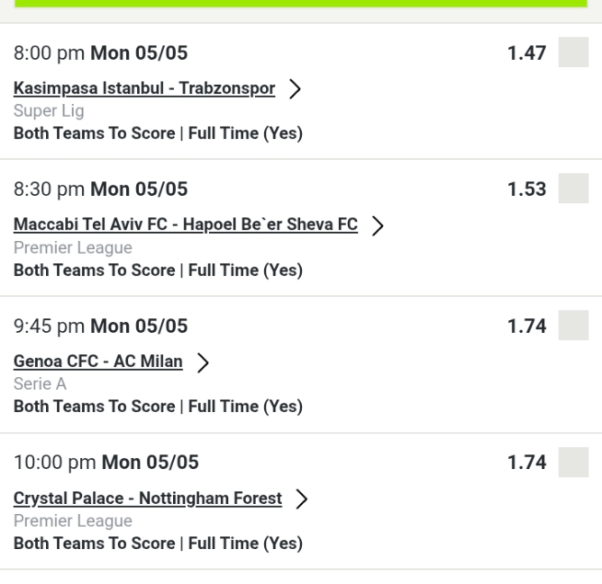Click the 1.53 odds value
Viewport: 602px width, 584px height.
click(x=527, y=189)
